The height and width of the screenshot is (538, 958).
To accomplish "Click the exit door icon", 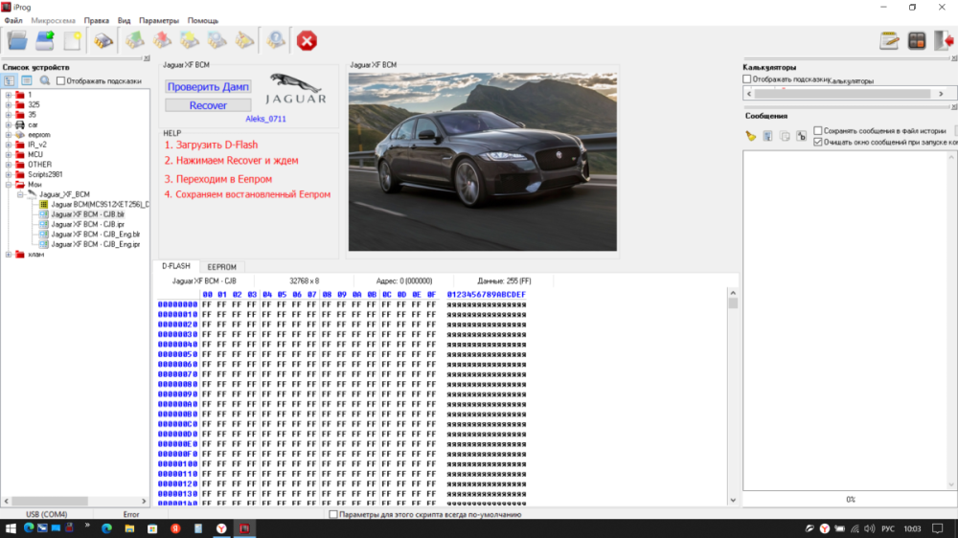I will pyautogui.click(x=945, y=40).
